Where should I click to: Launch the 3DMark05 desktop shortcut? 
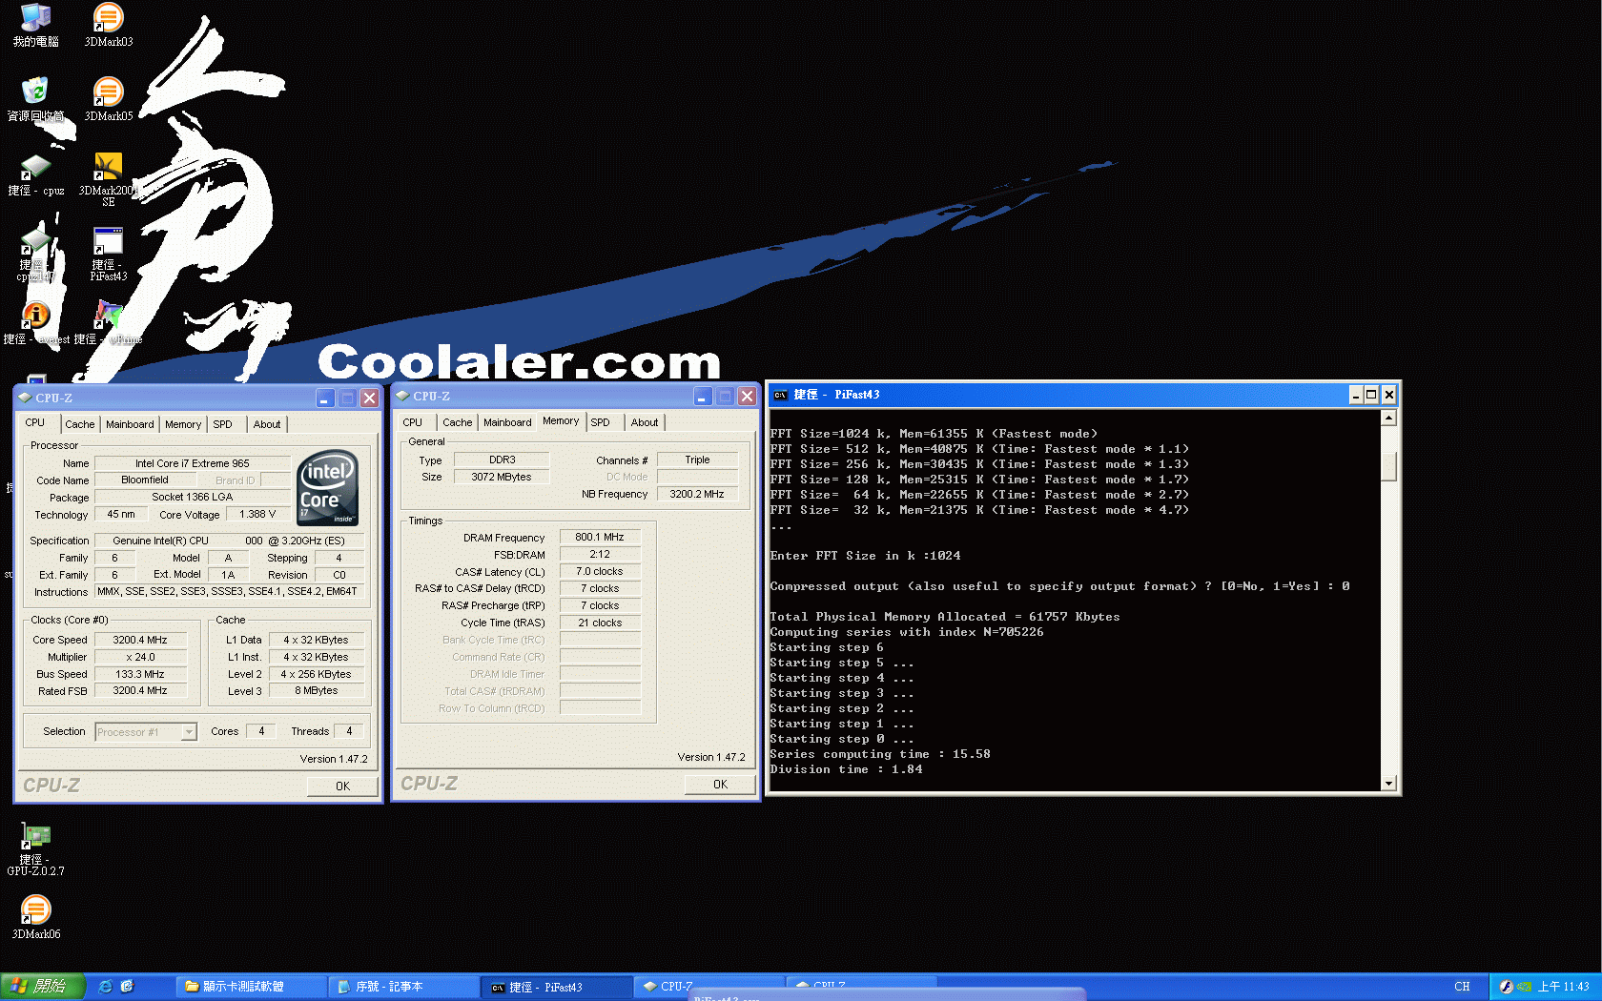pos(109,99)
